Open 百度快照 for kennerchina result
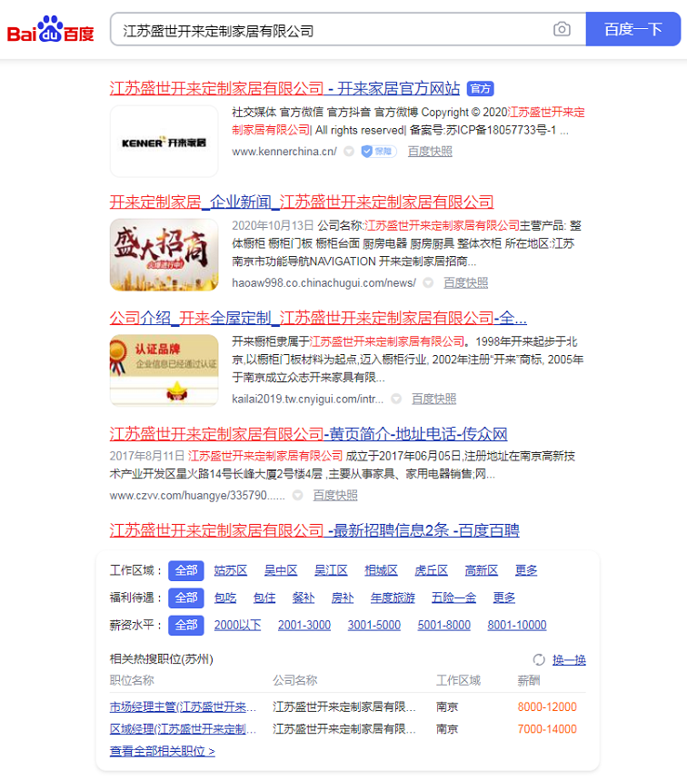 click(x=430, y=152)
